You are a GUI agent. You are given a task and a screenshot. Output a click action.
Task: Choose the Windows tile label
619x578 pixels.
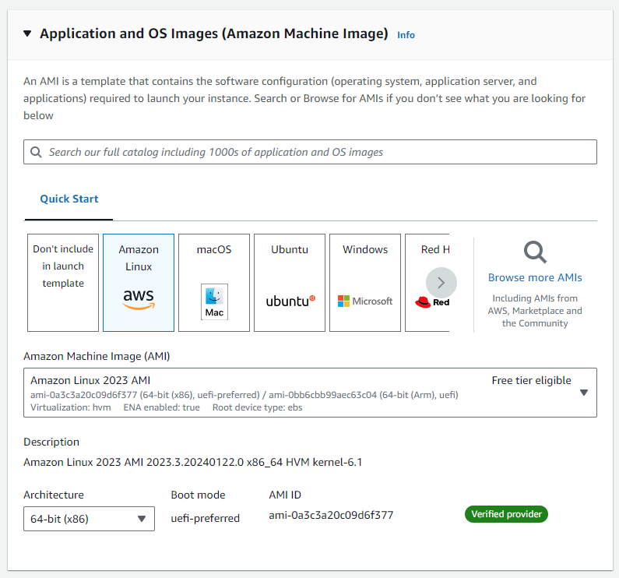365,249
